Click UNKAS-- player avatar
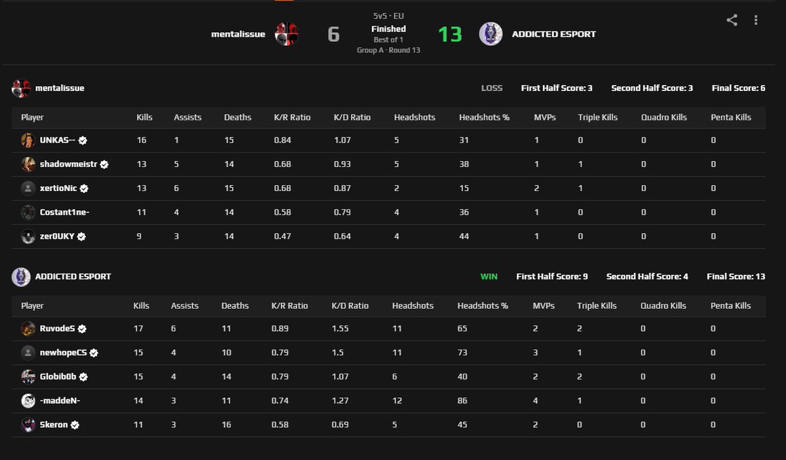The width and height of the screenshot is (786, 460). 28,140
